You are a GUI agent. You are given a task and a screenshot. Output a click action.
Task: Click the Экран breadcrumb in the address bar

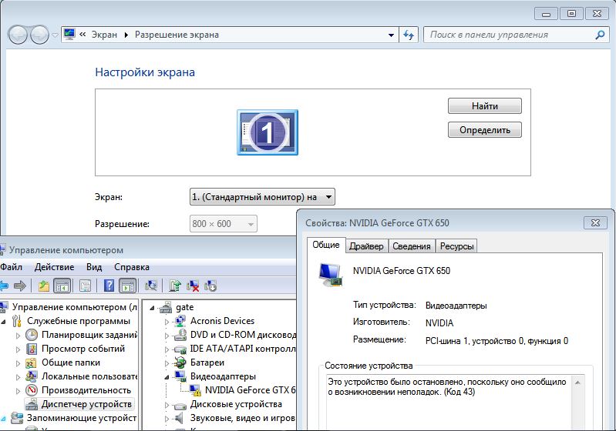pyautogui.click(x=104, y=35)
